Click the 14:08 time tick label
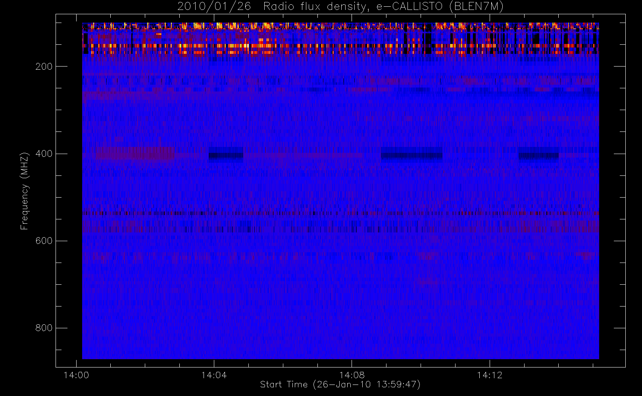 pyautogui.click(x=352, y=375)
